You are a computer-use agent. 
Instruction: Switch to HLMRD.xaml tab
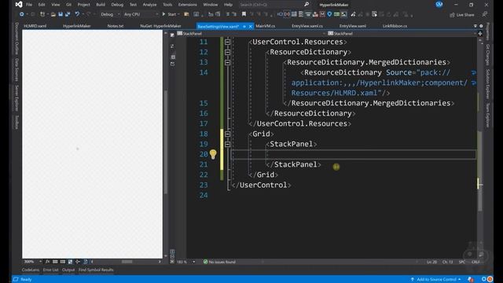[35, 26]
